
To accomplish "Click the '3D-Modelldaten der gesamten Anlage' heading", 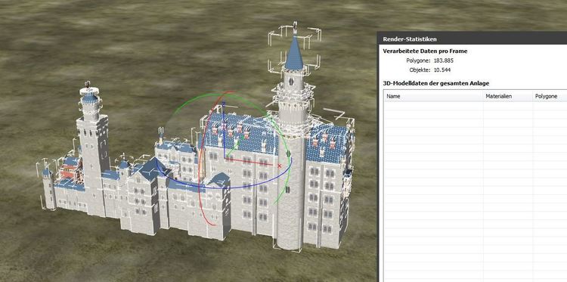I will click(435, 83).
